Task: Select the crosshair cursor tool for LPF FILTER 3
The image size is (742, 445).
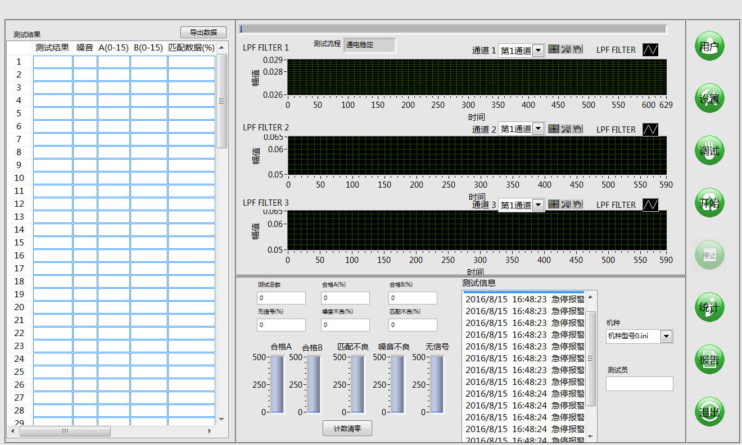Action: coord(554,204)
